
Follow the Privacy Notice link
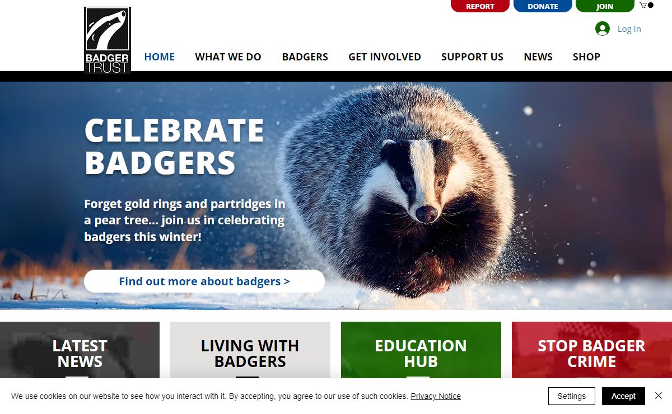(436, 396)
